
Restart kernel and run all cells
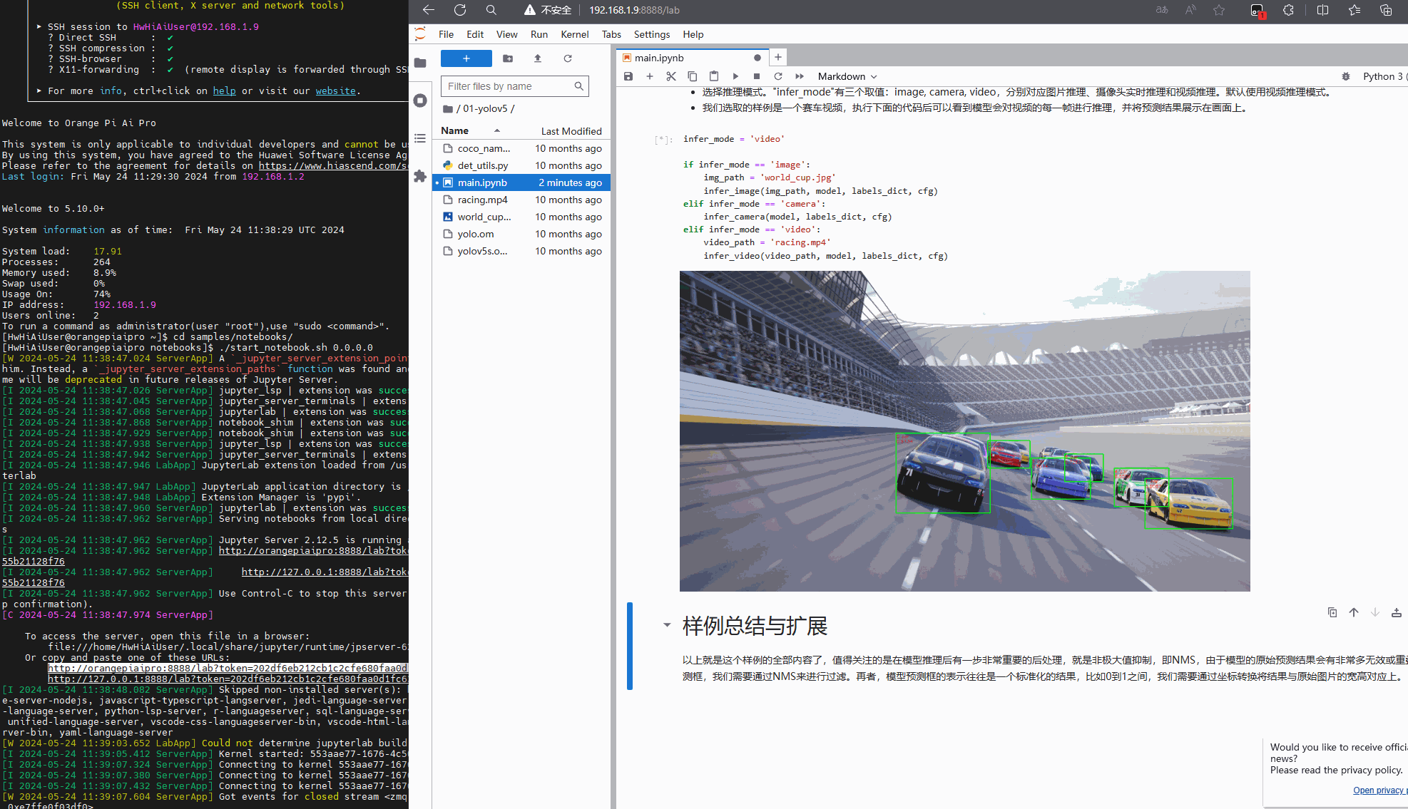[x=800, y=76]
